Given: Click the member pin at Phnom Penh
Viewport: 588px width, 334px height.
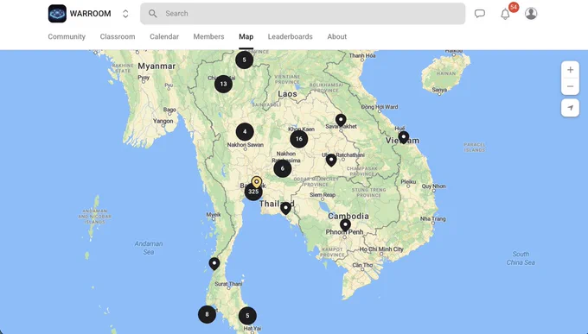Looking at the screenshot, I should (x=345, y=225).
